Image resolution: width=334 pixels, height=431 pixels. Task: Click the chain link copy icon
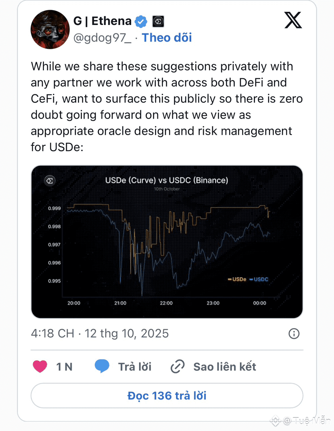[x=177, y=366]
